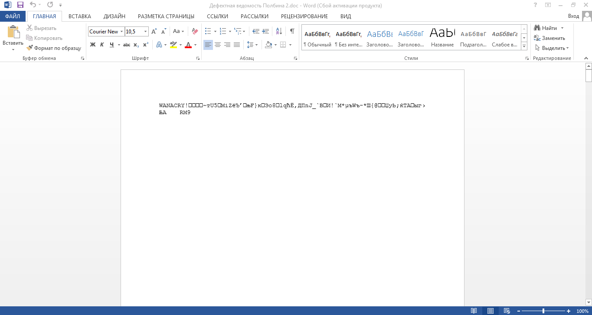Toggle superscript formatting
592x315 pixels.
[x=146, y=45]
